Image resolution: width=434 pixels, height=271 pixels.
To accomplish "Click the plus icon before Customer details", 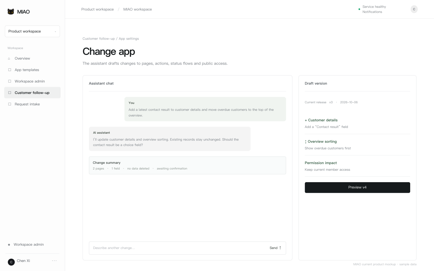I will tap(306, 120).
